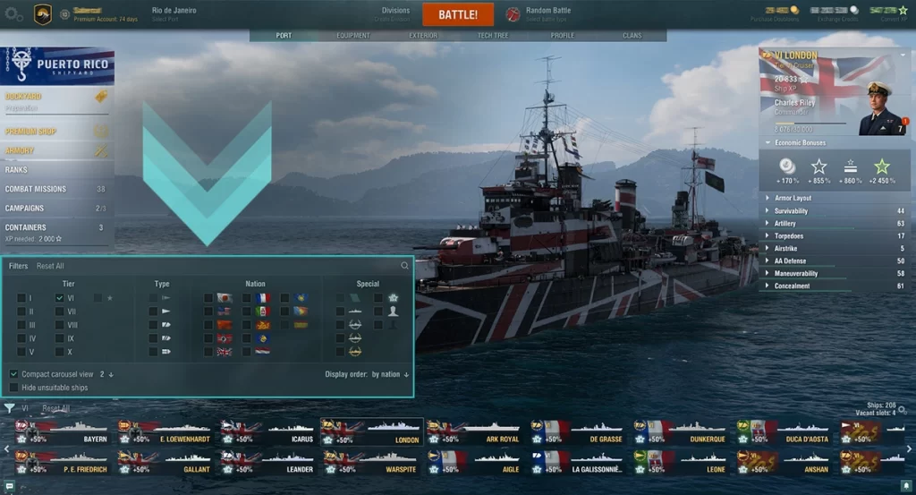Screen dimensions: 916x495
Task: Select the Warspite ship card
Action: (x=371, y=463)
